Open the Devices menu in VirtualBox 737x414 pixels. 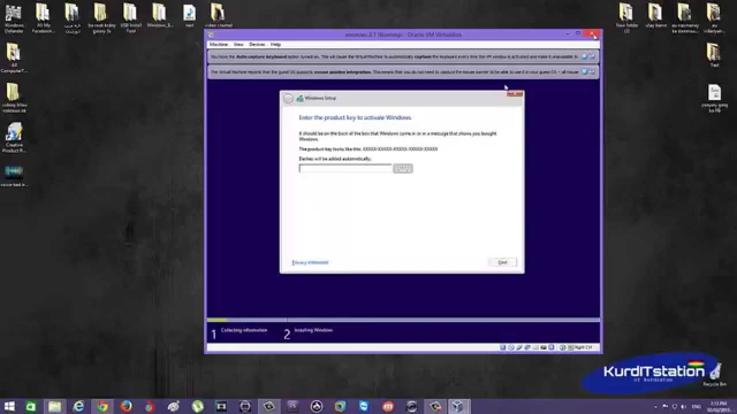[257, 44]
